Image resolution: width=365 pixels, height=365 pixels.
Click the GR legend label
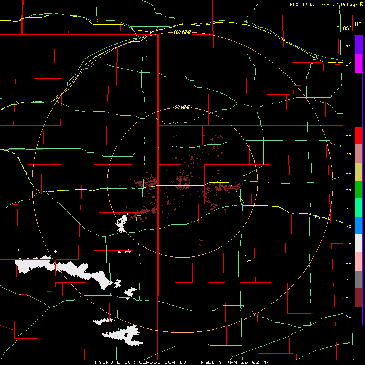[348, 154]
